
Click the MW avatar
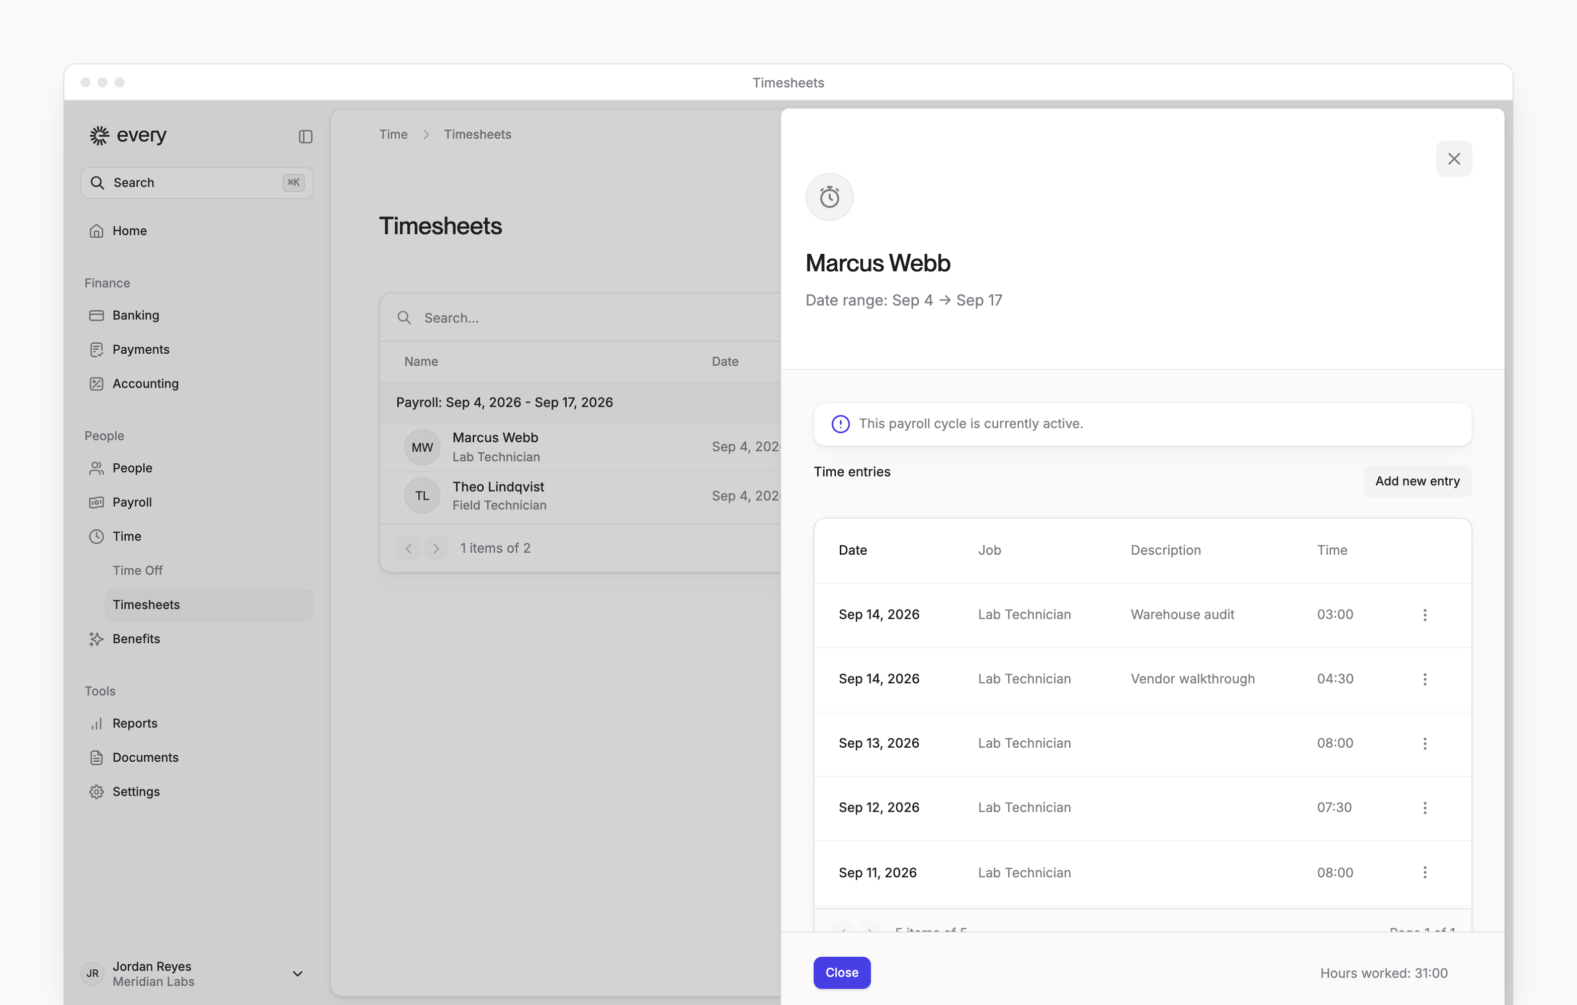click(x=422, y=447)
